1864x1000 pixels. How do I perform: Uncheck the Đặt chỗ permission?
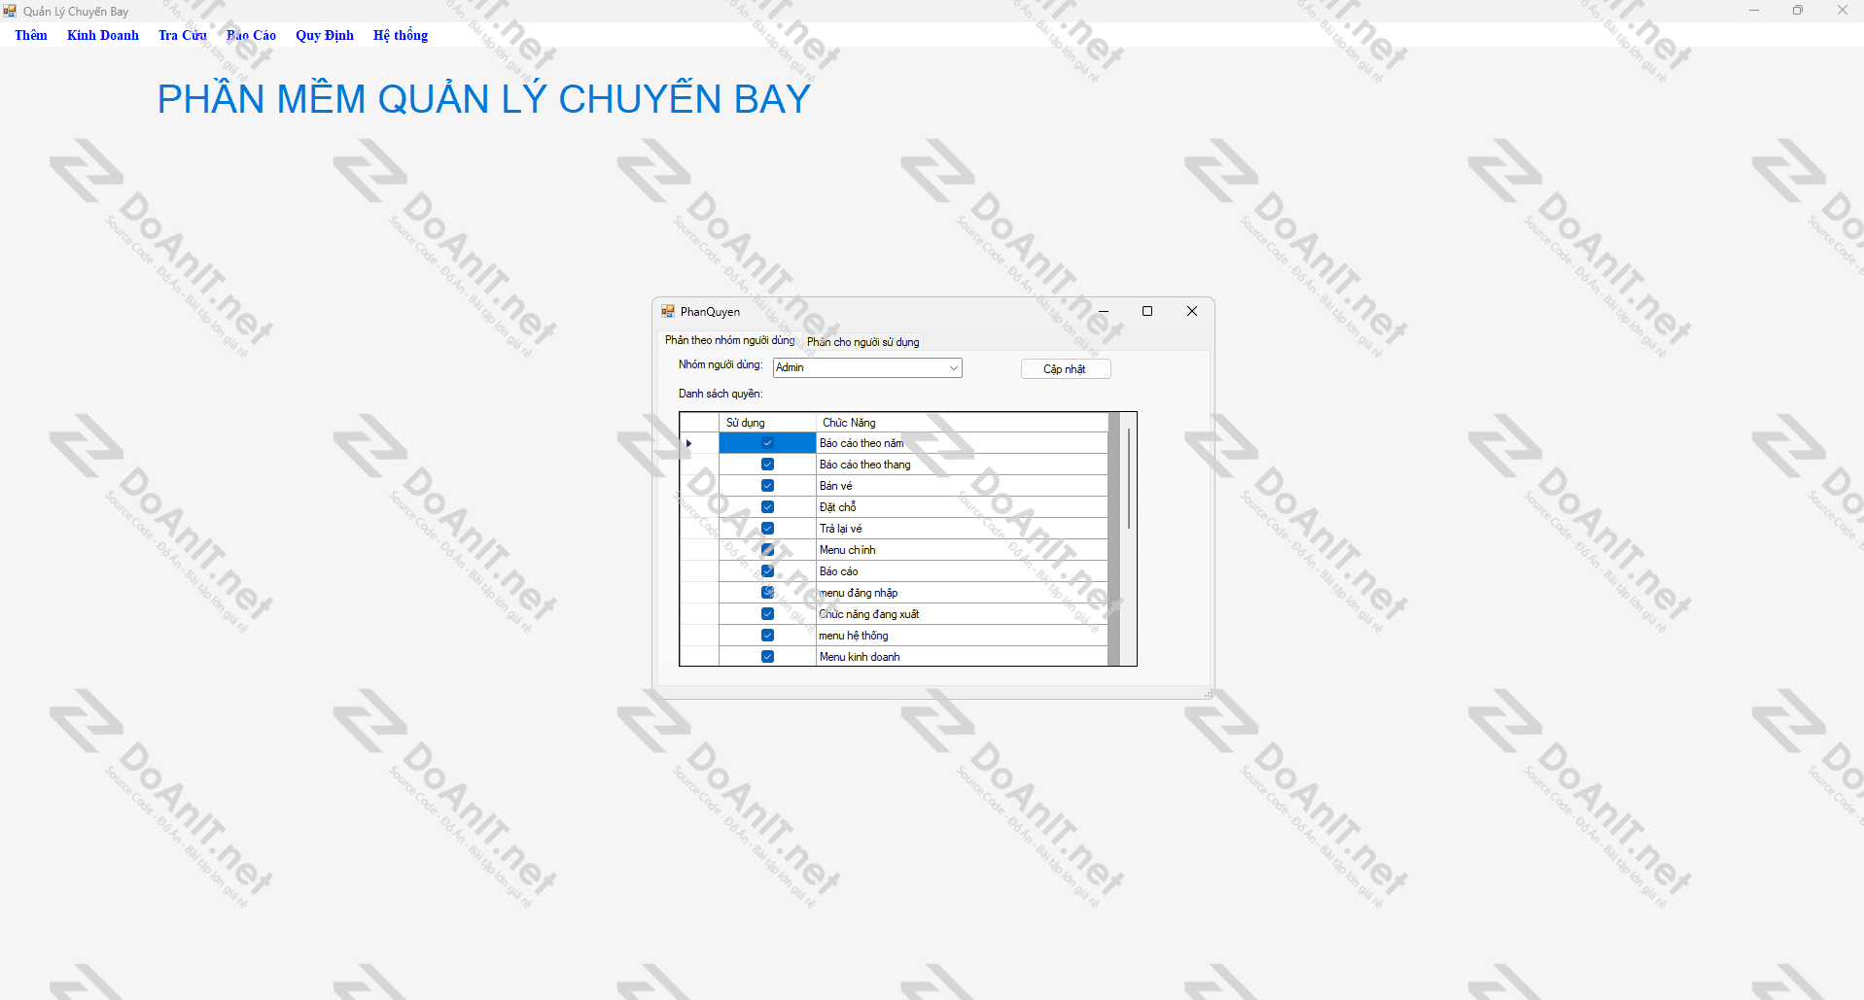(x=767, y=507)
